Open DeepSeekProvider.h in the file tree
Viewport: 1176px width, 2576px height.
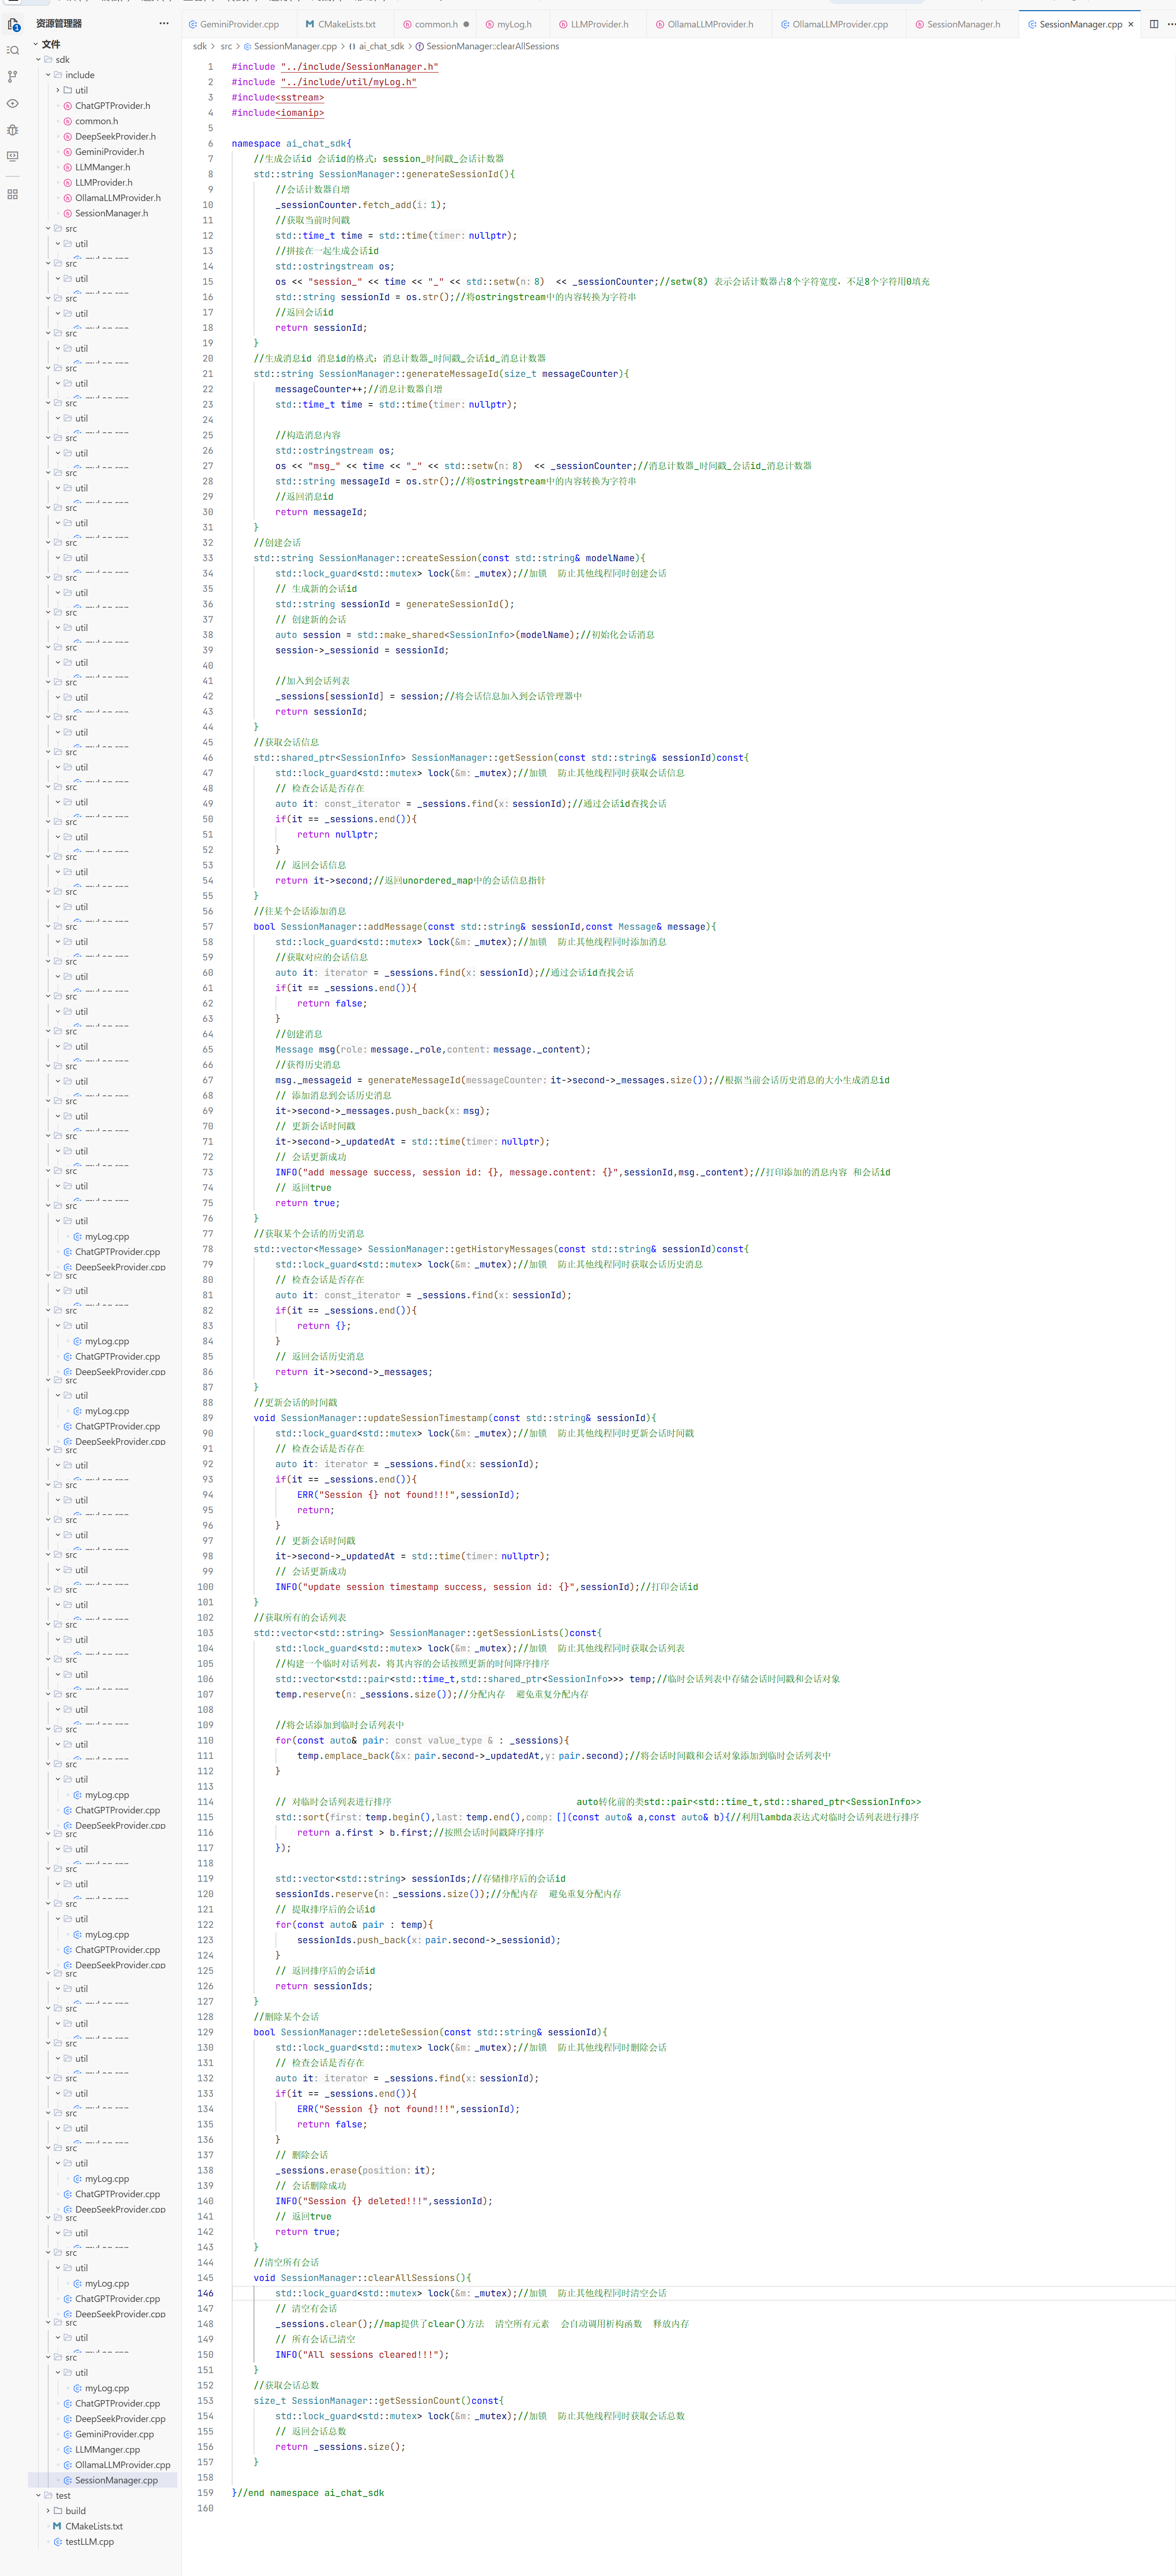115,136
